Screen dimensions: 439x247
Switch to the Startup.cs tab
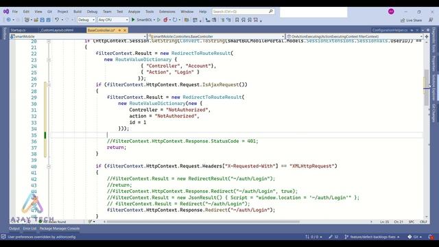click(x=19, y=30)
